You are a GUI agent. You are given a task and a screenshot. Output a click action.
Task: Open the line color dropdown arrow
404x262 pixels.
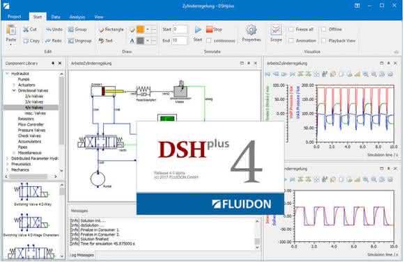[x=148, y=40]
